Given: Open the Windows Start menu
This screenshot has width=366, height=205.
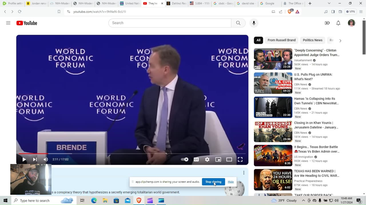Looking at the screenshot, I should 5,200.
